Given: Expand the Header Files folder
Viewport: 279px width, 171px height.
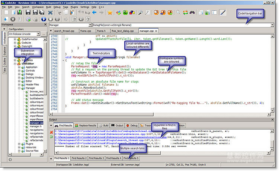Looking at the screenshot, I should tap(19, 85).
